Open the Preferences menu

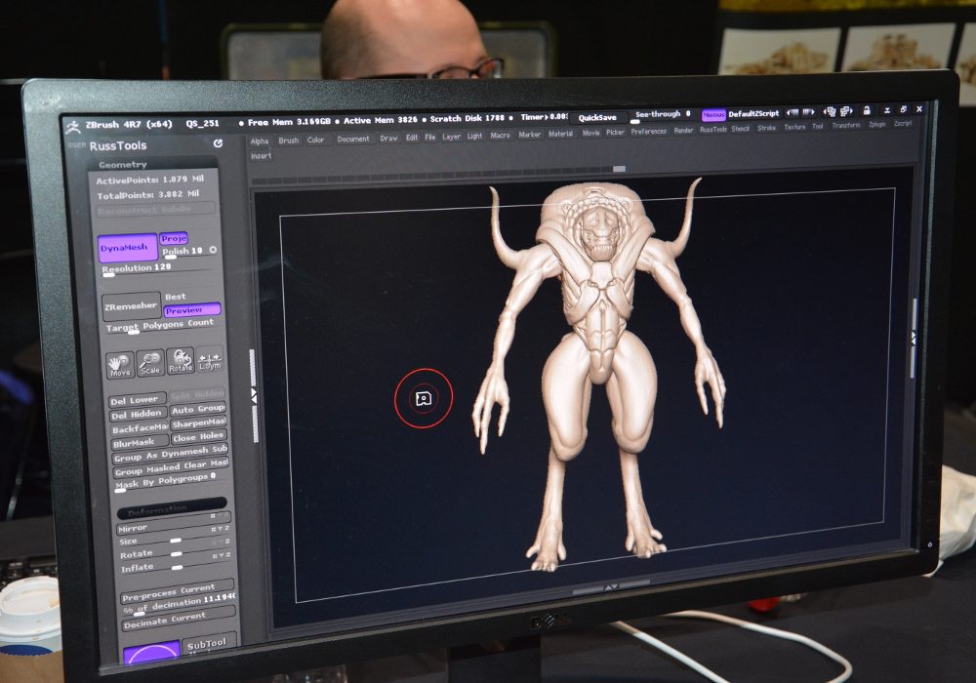coord(649,132)
